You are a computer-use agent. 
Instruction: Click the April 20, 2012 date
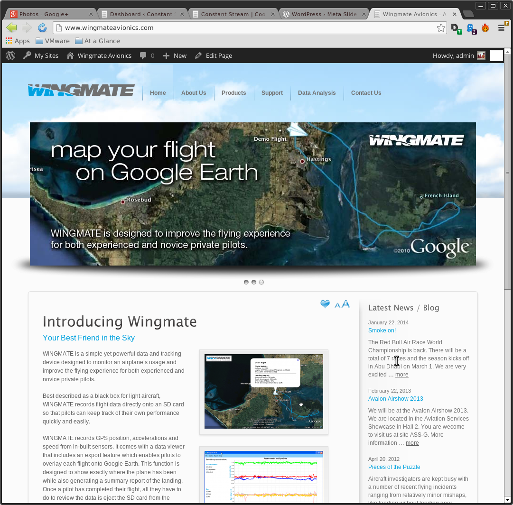coord(384,459)
